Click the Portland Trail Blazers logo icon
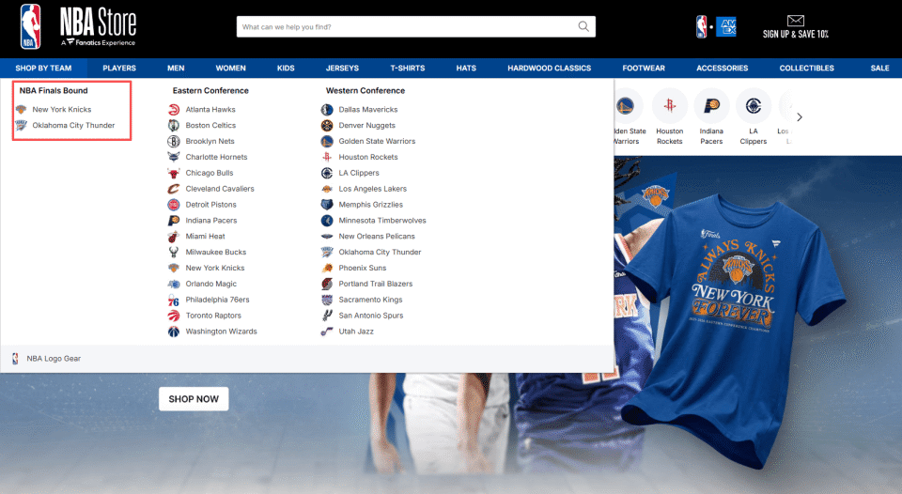This screenshot has height=494, width=902. pyautogui.click(x=327, y=284)
